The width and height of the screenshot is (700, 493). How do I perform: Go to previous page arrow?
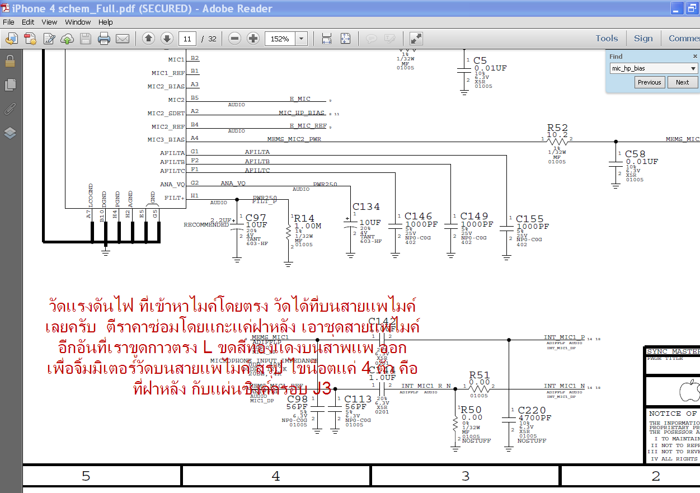pyautogui.click(x=148, y=39)
